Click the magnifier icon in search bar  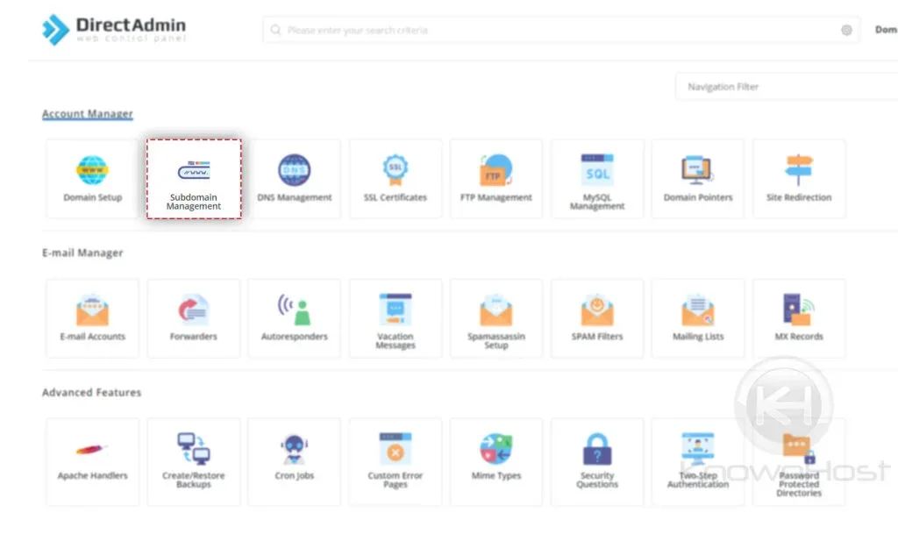[275, 30]
